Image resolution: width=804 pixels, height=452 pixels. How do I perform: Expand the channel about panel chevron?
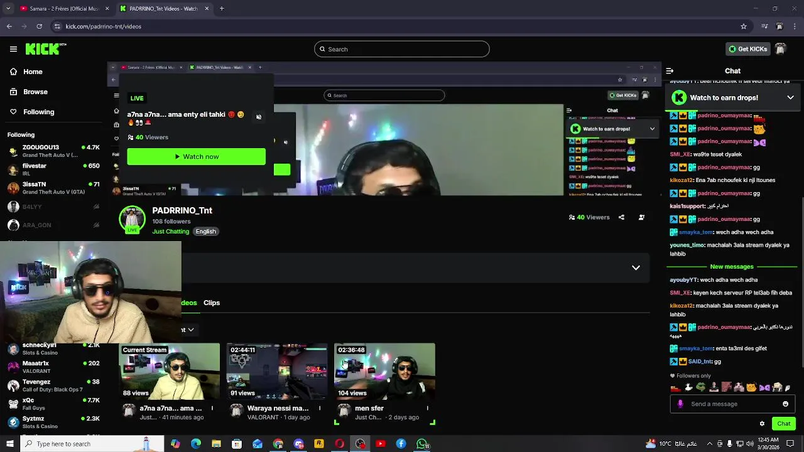click(636, 267)
